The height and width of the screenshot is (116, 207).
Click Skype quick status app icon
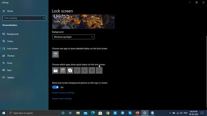(x=70, y=70)
